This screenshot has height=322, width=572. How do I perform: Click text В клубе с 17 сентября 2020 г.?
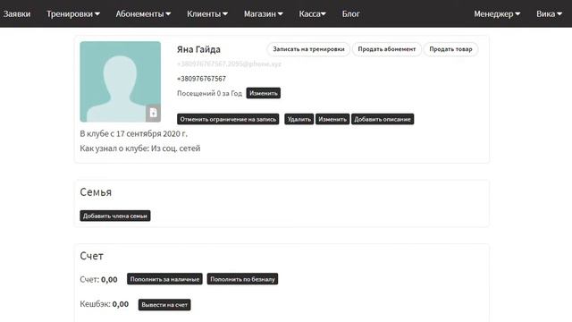[133, 133]
